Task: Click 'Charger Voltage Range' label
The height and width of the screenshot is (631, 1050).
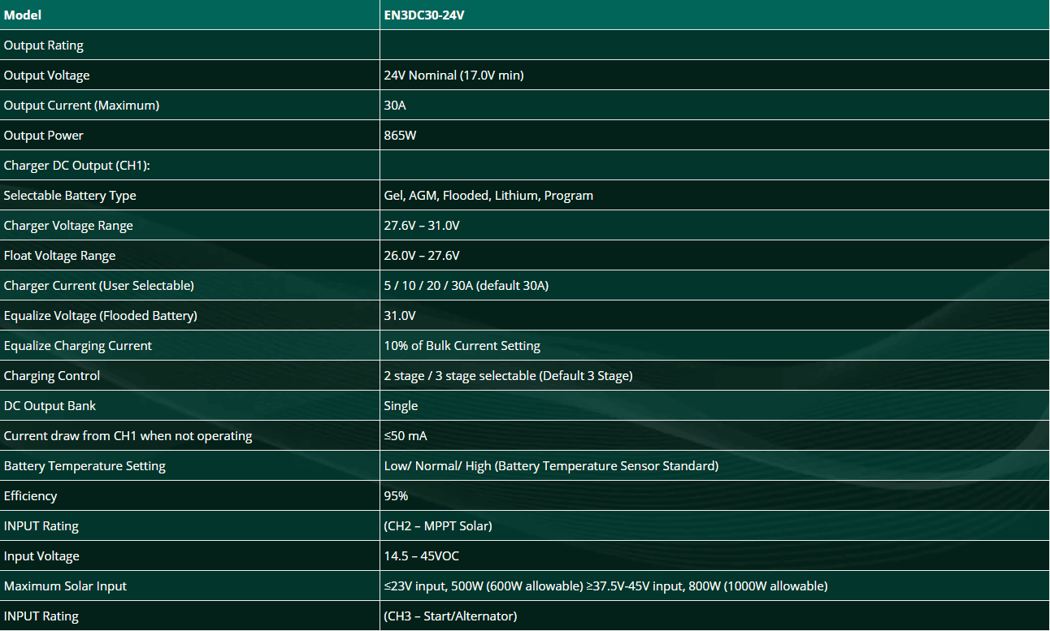Action: 68,226
